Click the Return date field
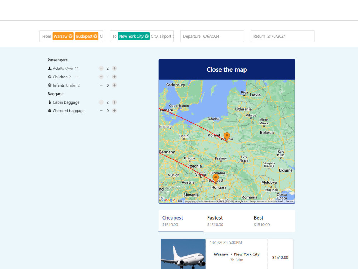 282,36
